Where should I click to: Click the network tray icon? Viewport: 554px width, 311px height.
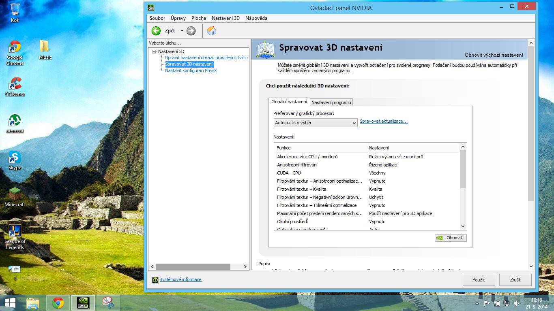[x=507, y=303]
